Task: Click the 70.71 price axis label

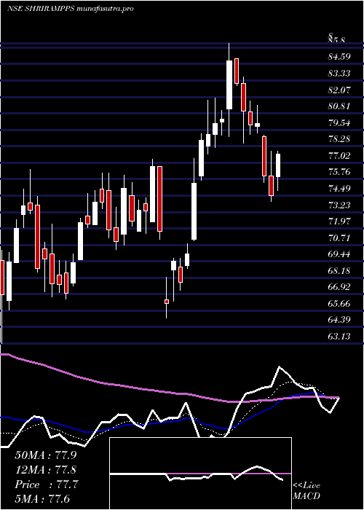Action: click(x=339, y=238)
